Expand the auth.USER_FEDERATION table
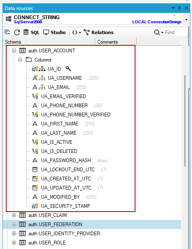192x249 pixels. (14, 224)
